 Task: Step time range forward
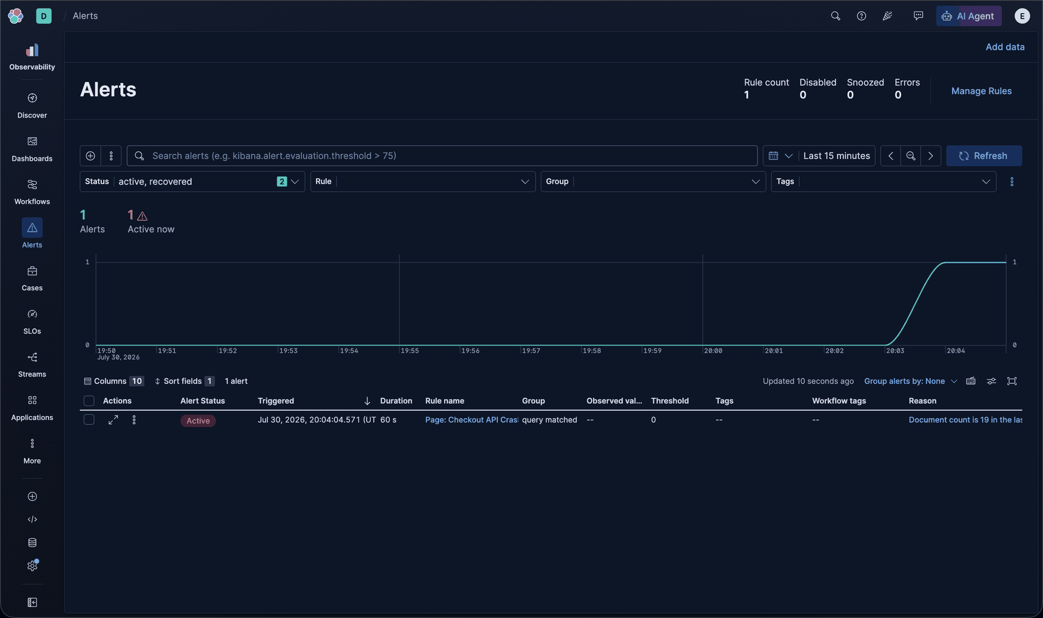[x=931, y=156]
